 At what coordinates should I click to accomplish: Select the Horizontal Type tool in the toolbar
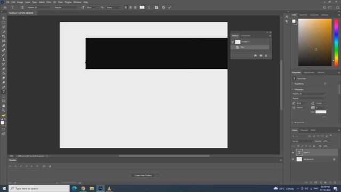point(4,92)
